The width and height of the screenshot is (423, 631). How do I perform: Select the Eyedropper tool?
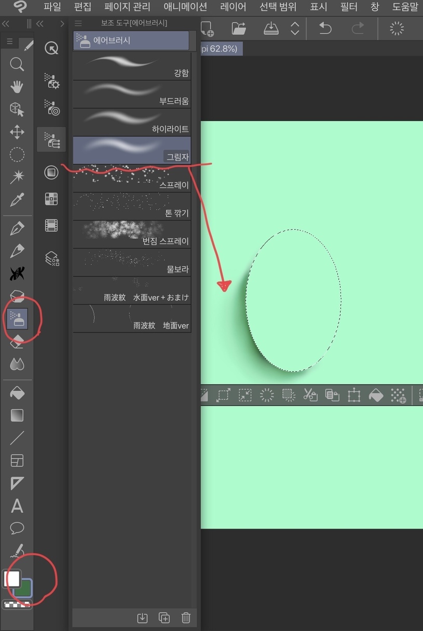pyautogui.click(x=17, y=199)
